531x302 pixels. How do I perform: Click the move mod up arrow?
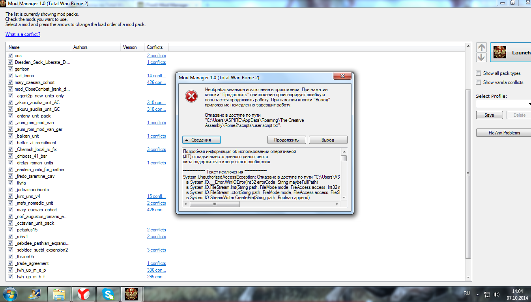coord(481,47)
